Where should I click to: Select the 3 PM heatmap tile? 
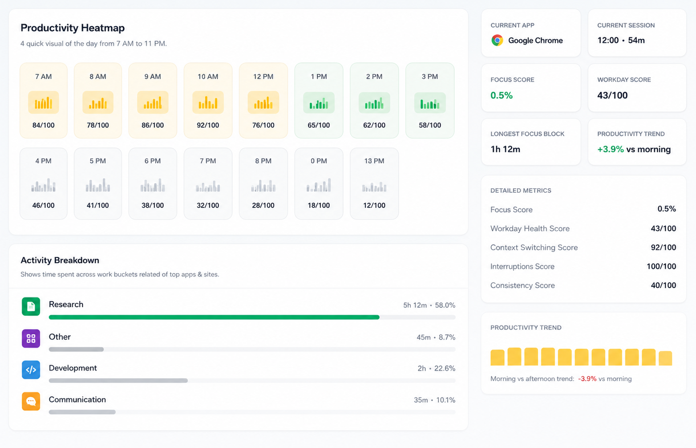coord(430,101)
